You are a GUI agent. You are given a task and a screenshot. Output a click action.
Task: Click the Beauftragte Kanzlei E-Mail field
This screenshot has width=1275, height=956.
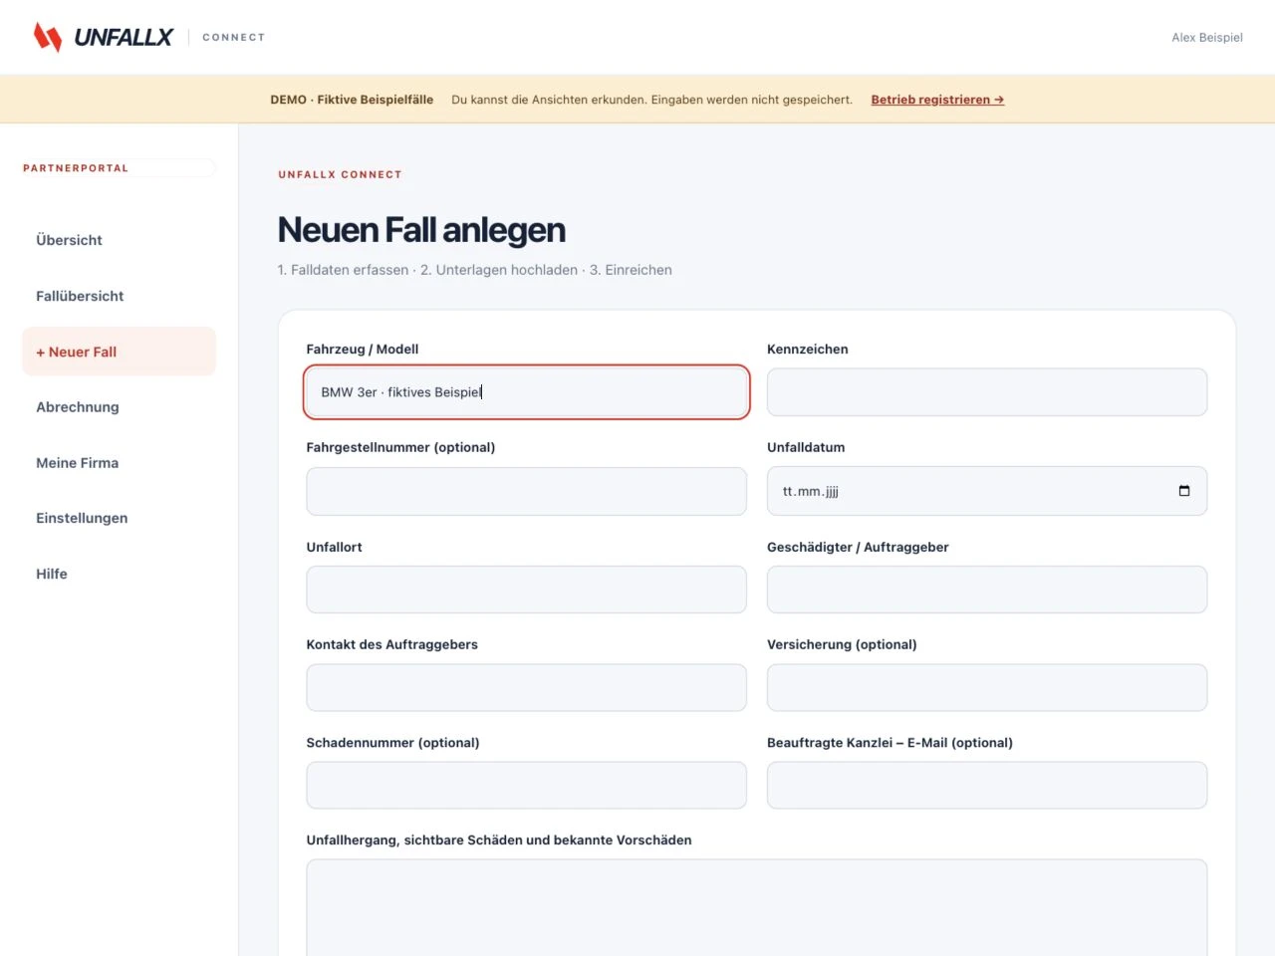click(987, 785)
